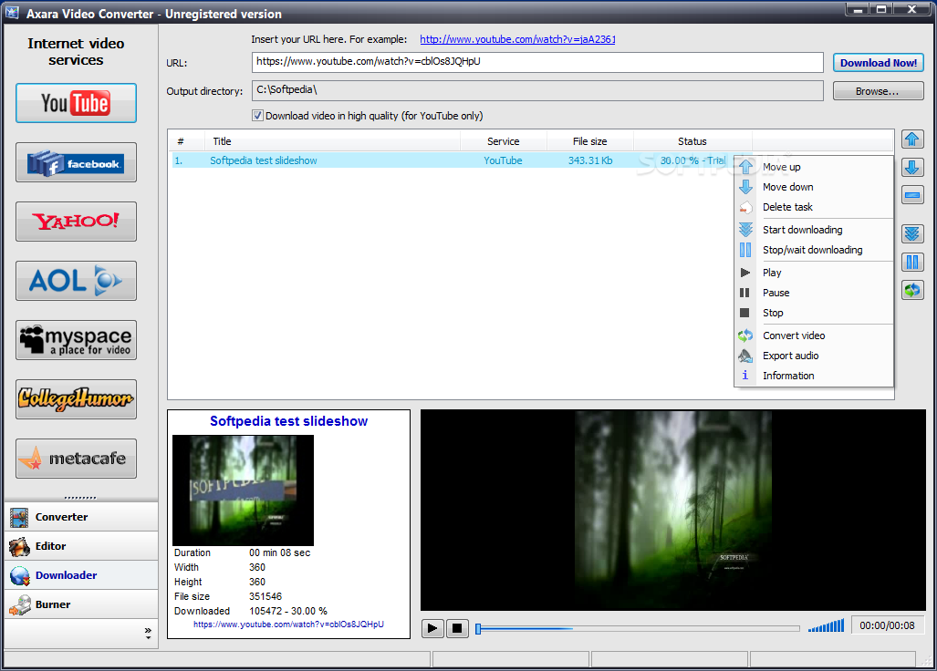This screenshot has height=671, width=937.
Task: Move task down using the right toolbar arrow
Action: 911,167
